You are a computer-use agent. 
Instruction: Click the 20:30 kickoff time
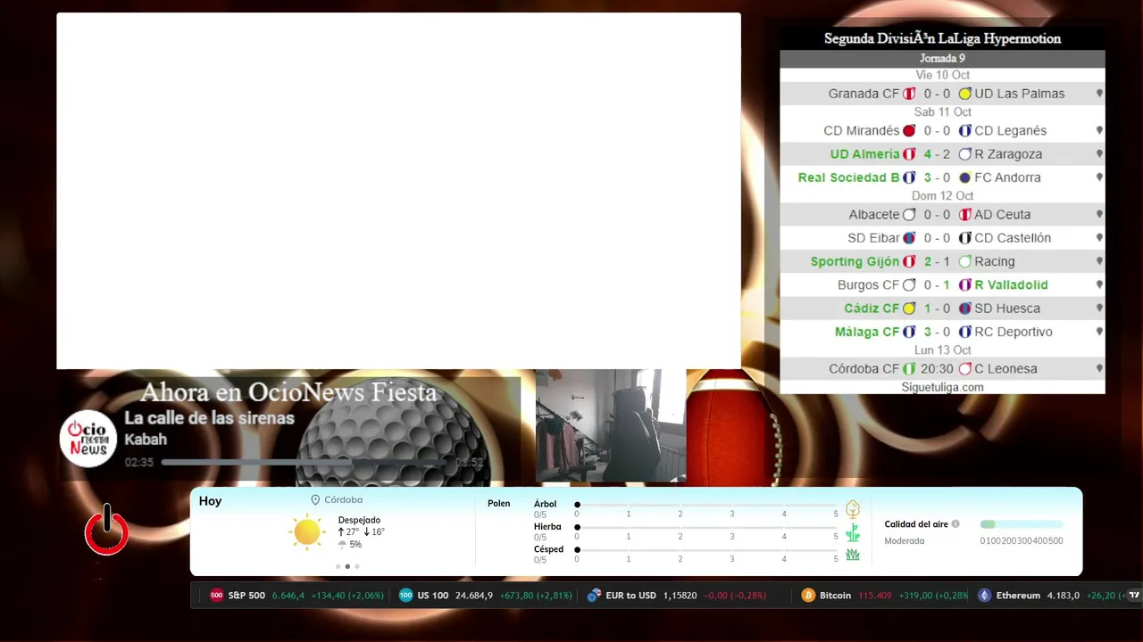(938, 368)
